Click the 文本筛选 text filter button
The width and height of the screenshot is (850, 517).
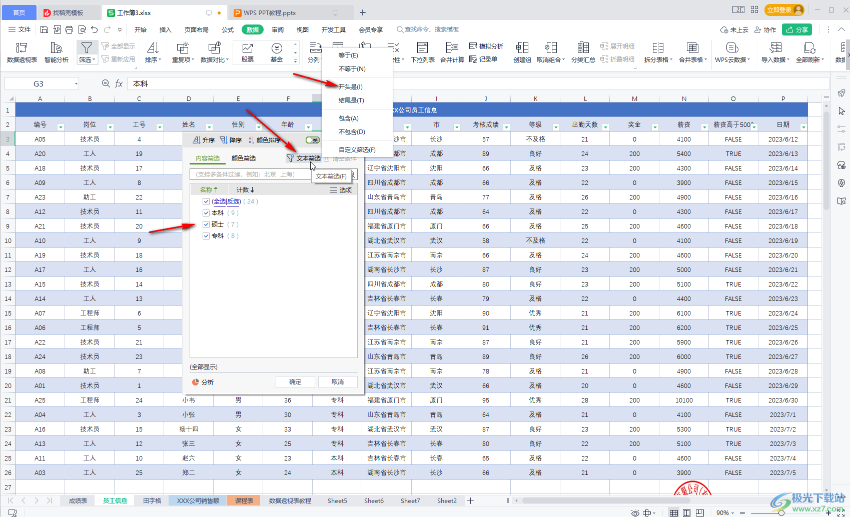point(304,158)
